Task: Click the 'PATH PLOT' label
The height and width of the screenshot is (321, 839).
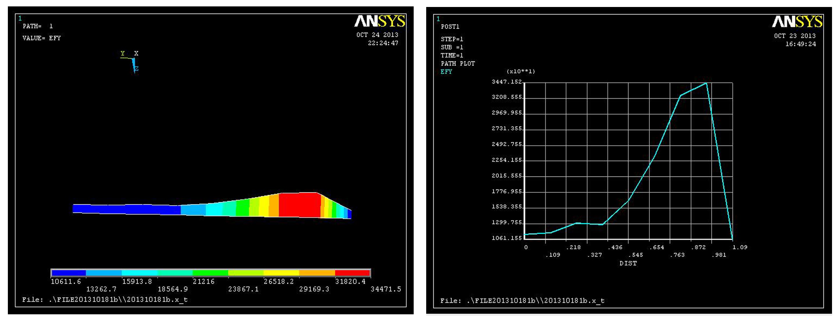Action: point(458,64)
